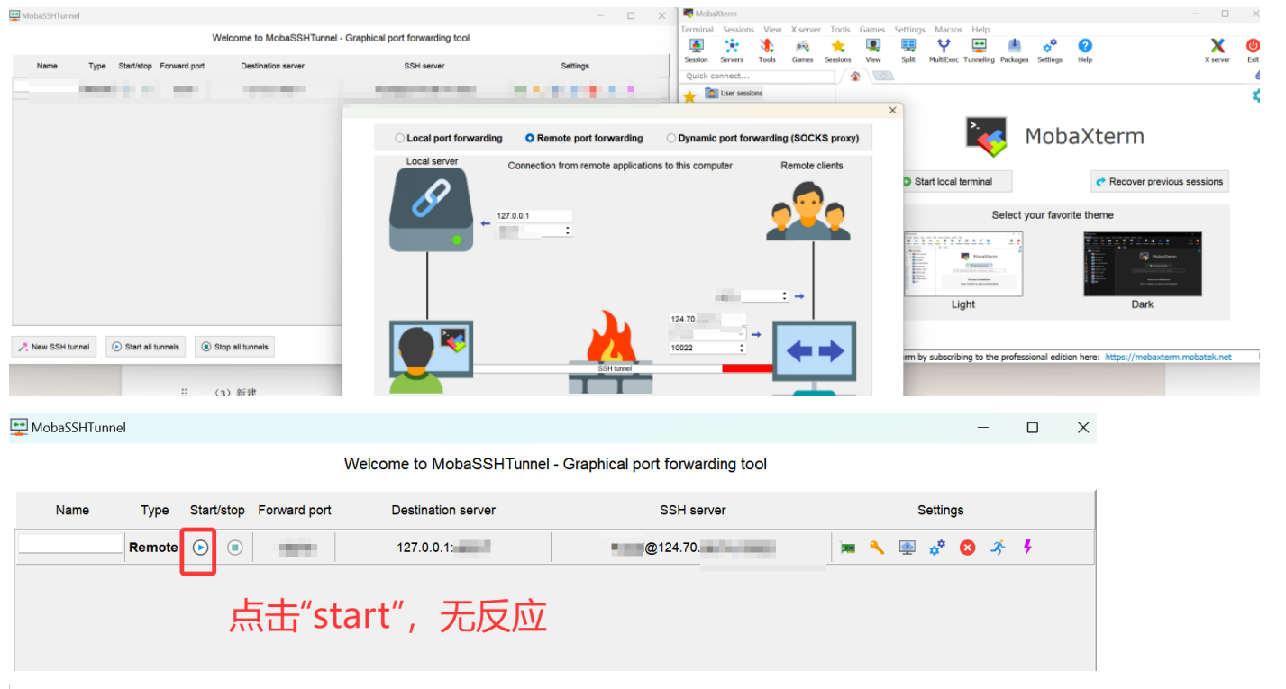Click the red Exit power icon
The image size is (1286, 689).
click(1253, 50)
